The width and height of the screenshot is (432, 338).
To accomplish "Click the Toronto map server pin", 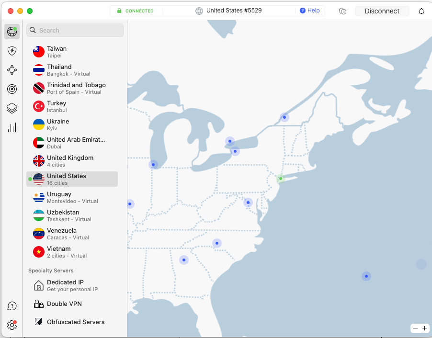I will pos(230,141).
